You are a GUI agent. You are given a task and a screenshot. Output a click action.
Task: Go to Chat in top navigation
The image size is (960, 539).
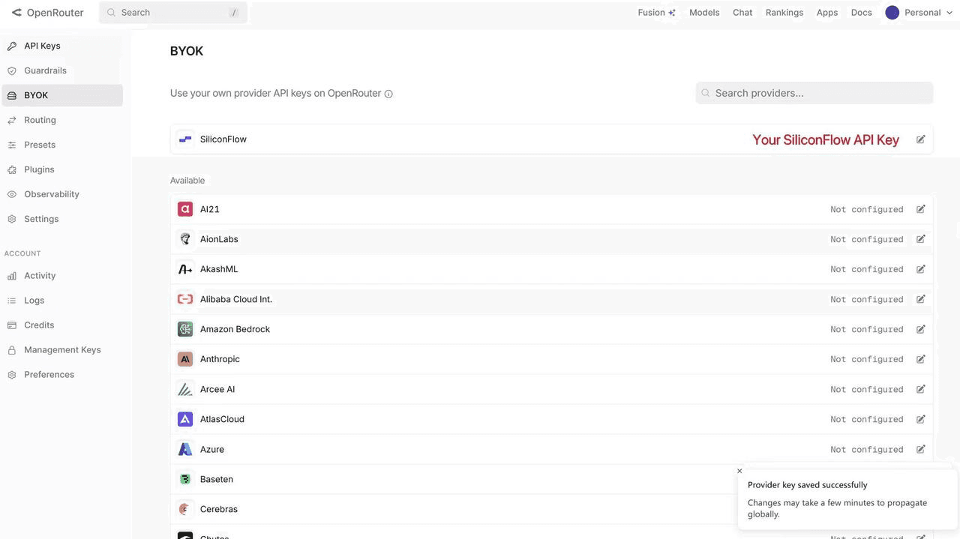click(742, 13)
